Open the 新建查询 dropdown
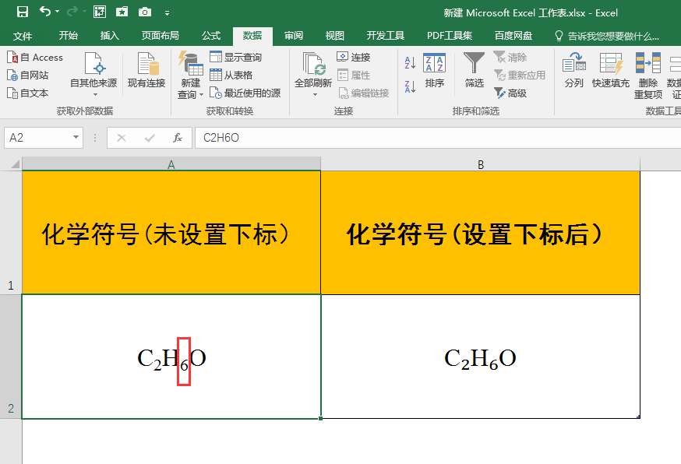This screenshot has width=681, height=464. coord(191,75)
